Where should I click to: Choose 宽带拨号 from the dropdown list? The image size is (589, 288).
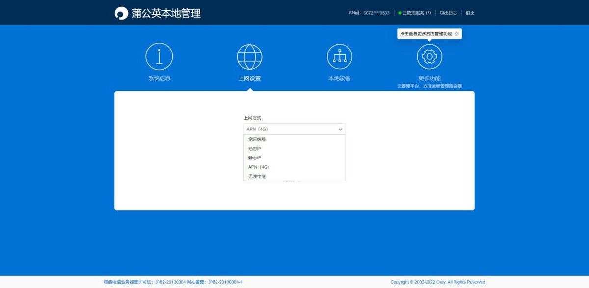(294, 139)
